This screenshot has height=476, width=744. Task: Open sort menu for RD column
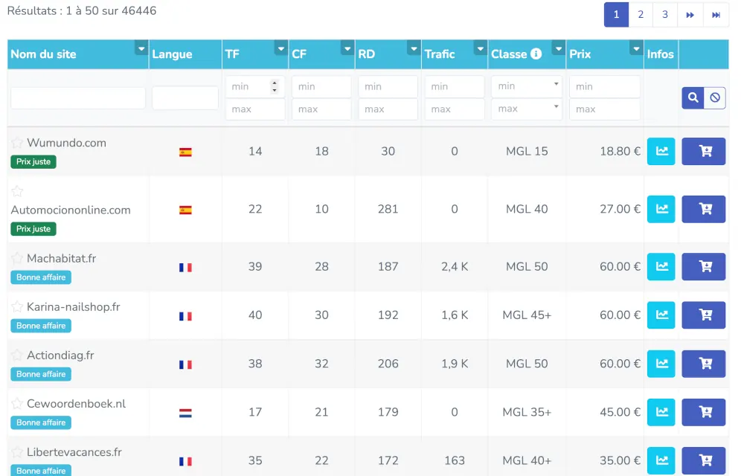coord(414,48)
